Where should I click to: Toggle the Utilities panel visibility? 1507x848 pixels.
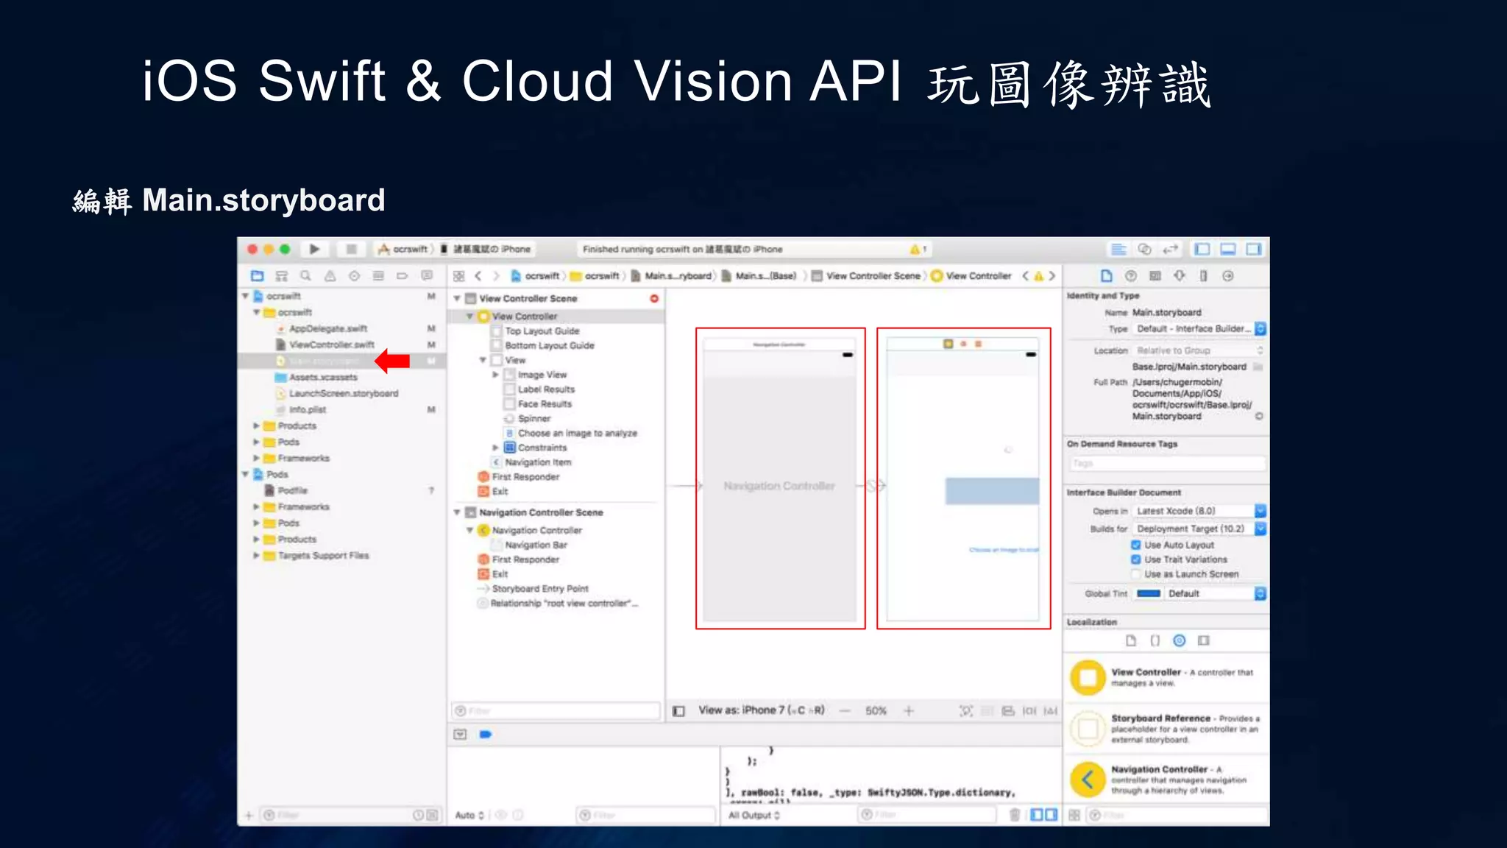[1254, 249]
